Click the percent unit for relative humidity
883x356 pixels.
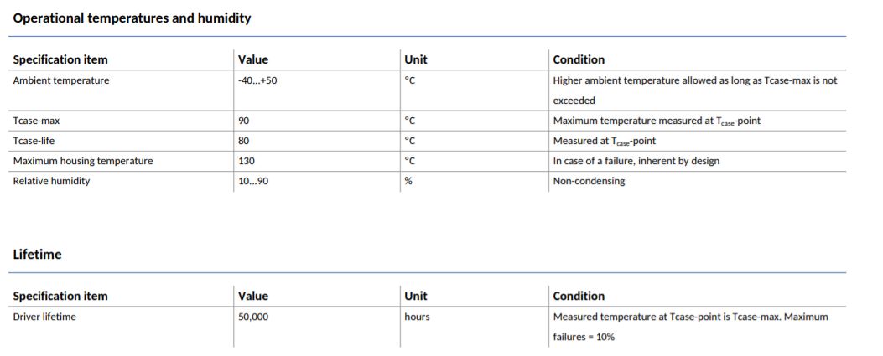[x=408, y=182]
